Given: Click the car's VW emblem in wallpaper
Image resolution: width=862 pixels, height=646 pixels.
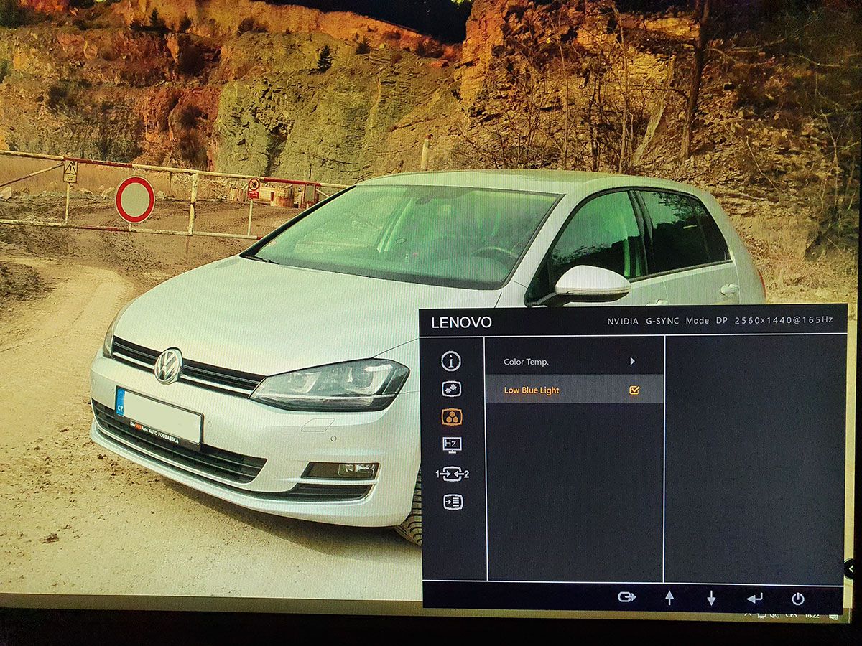Looking at the screenshot, I should click(x=168, y=366).
